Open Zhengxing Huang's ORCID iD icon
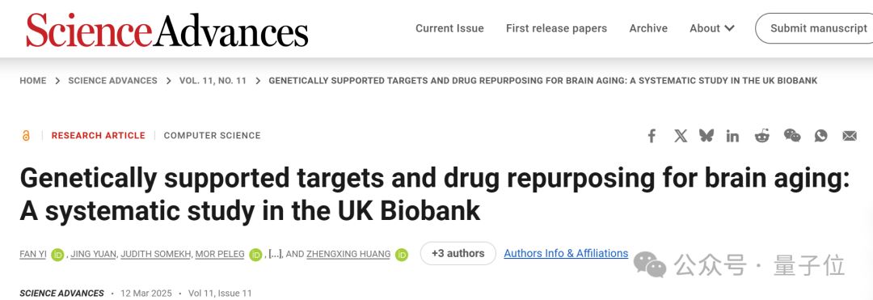This screenshot has width=873, height=300. coord(402,255)
